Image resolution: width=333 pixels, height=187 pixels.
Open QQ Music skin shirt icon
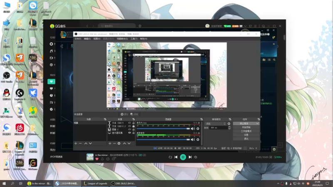pyautogui.click(x=251, y=26)
